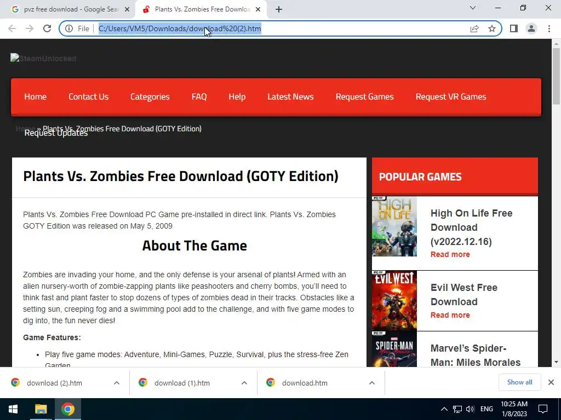This screenshot has width=561, height=420.
Task: Open the downloaded file download (2).htm
Action: click(x=54, y=383)
